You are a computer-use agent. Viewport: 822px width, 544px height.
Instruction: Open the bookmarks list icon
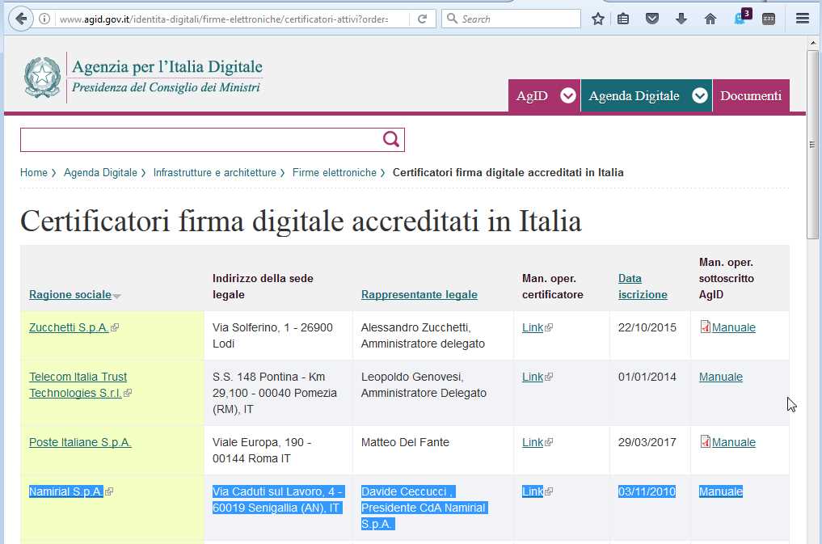[623, 19]
